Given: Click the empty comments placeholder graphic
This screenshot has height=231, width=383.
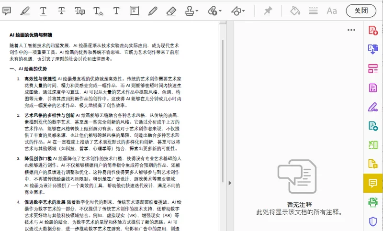Looking at the screenshot, I should [x=297, y=176].
